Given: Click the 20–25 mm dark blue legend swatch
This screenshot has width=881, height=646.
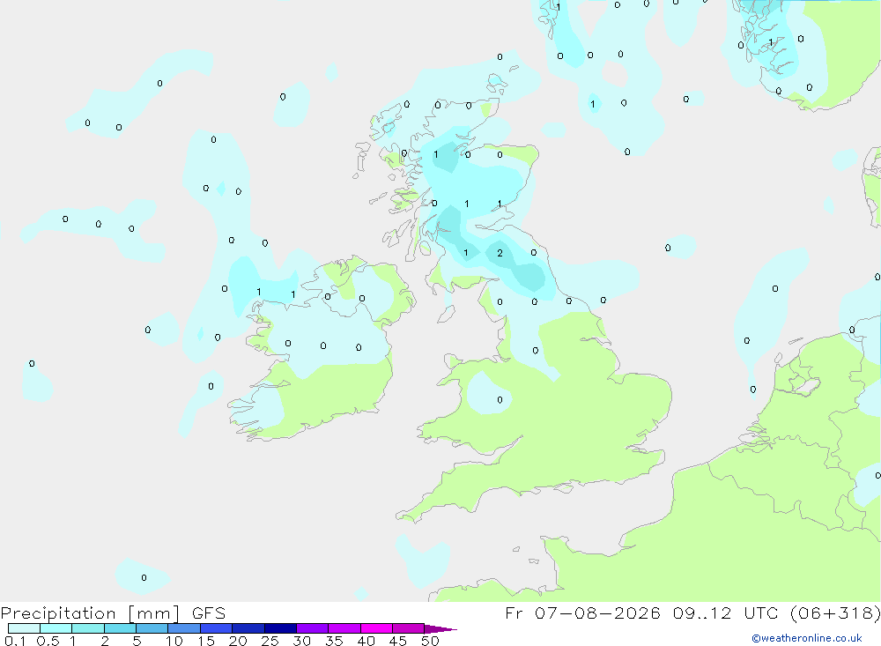Looking at the screenshot, I should 248,628.
